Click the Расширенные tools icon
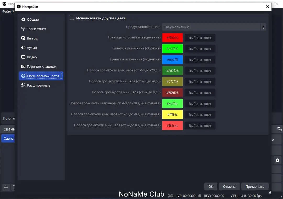The height and width of the screenshot is (199, 283). (x=23, y=85)
